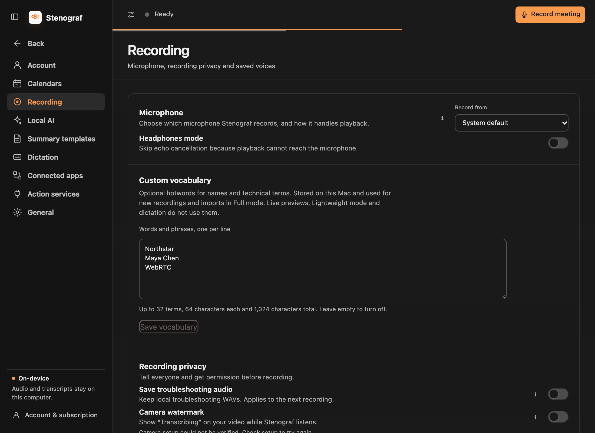Click the Summary templates document icon
Image resolution: width=595 pixels, height=433 pixels.
(x=17, y=139)
